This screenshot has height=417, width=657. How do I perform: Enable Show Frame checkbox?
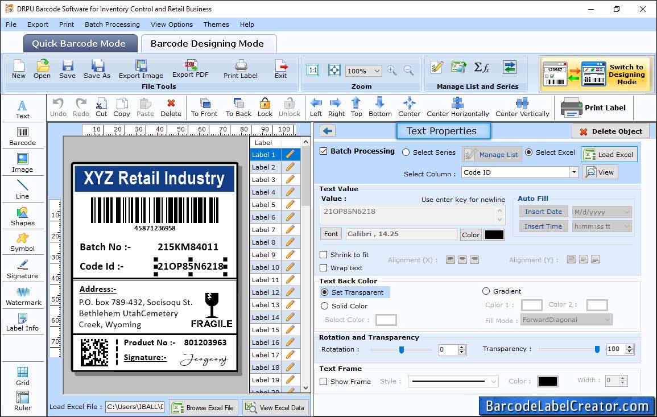tap(324, 381)
